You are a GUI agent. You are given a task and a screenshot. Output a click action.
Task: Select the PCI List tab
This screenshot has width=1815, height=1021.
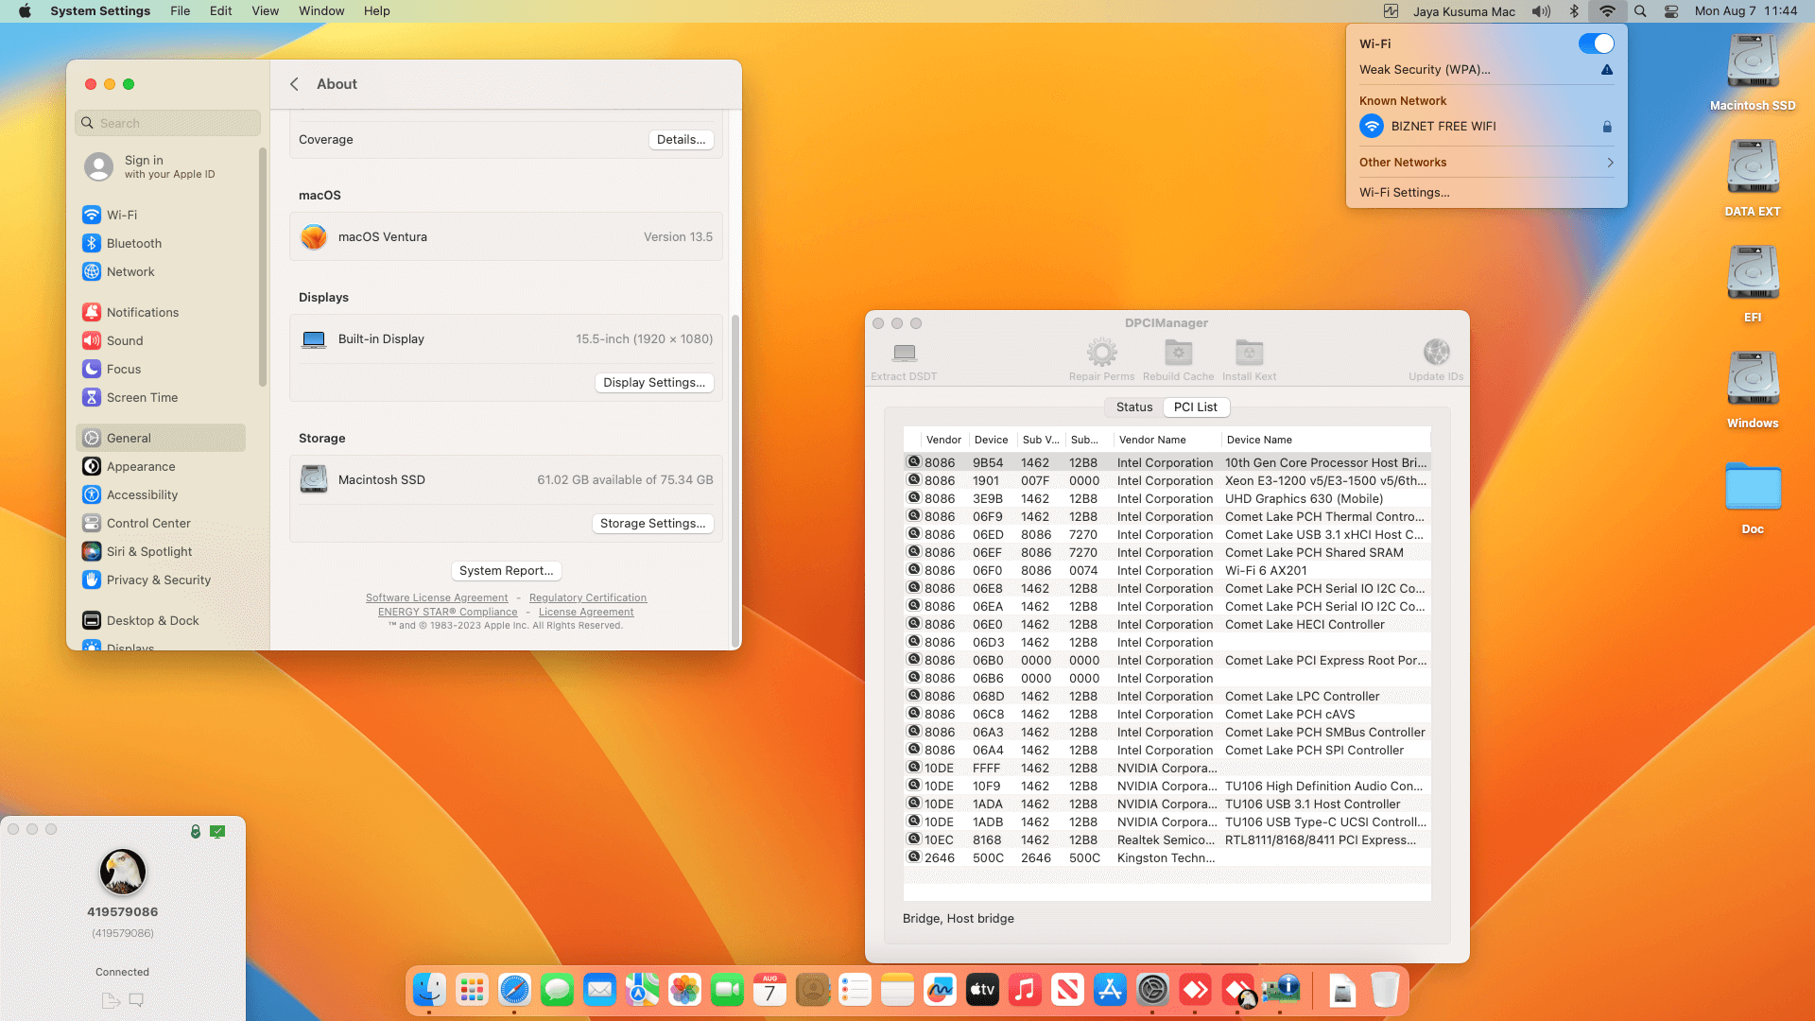click(x=1195, y=407)
